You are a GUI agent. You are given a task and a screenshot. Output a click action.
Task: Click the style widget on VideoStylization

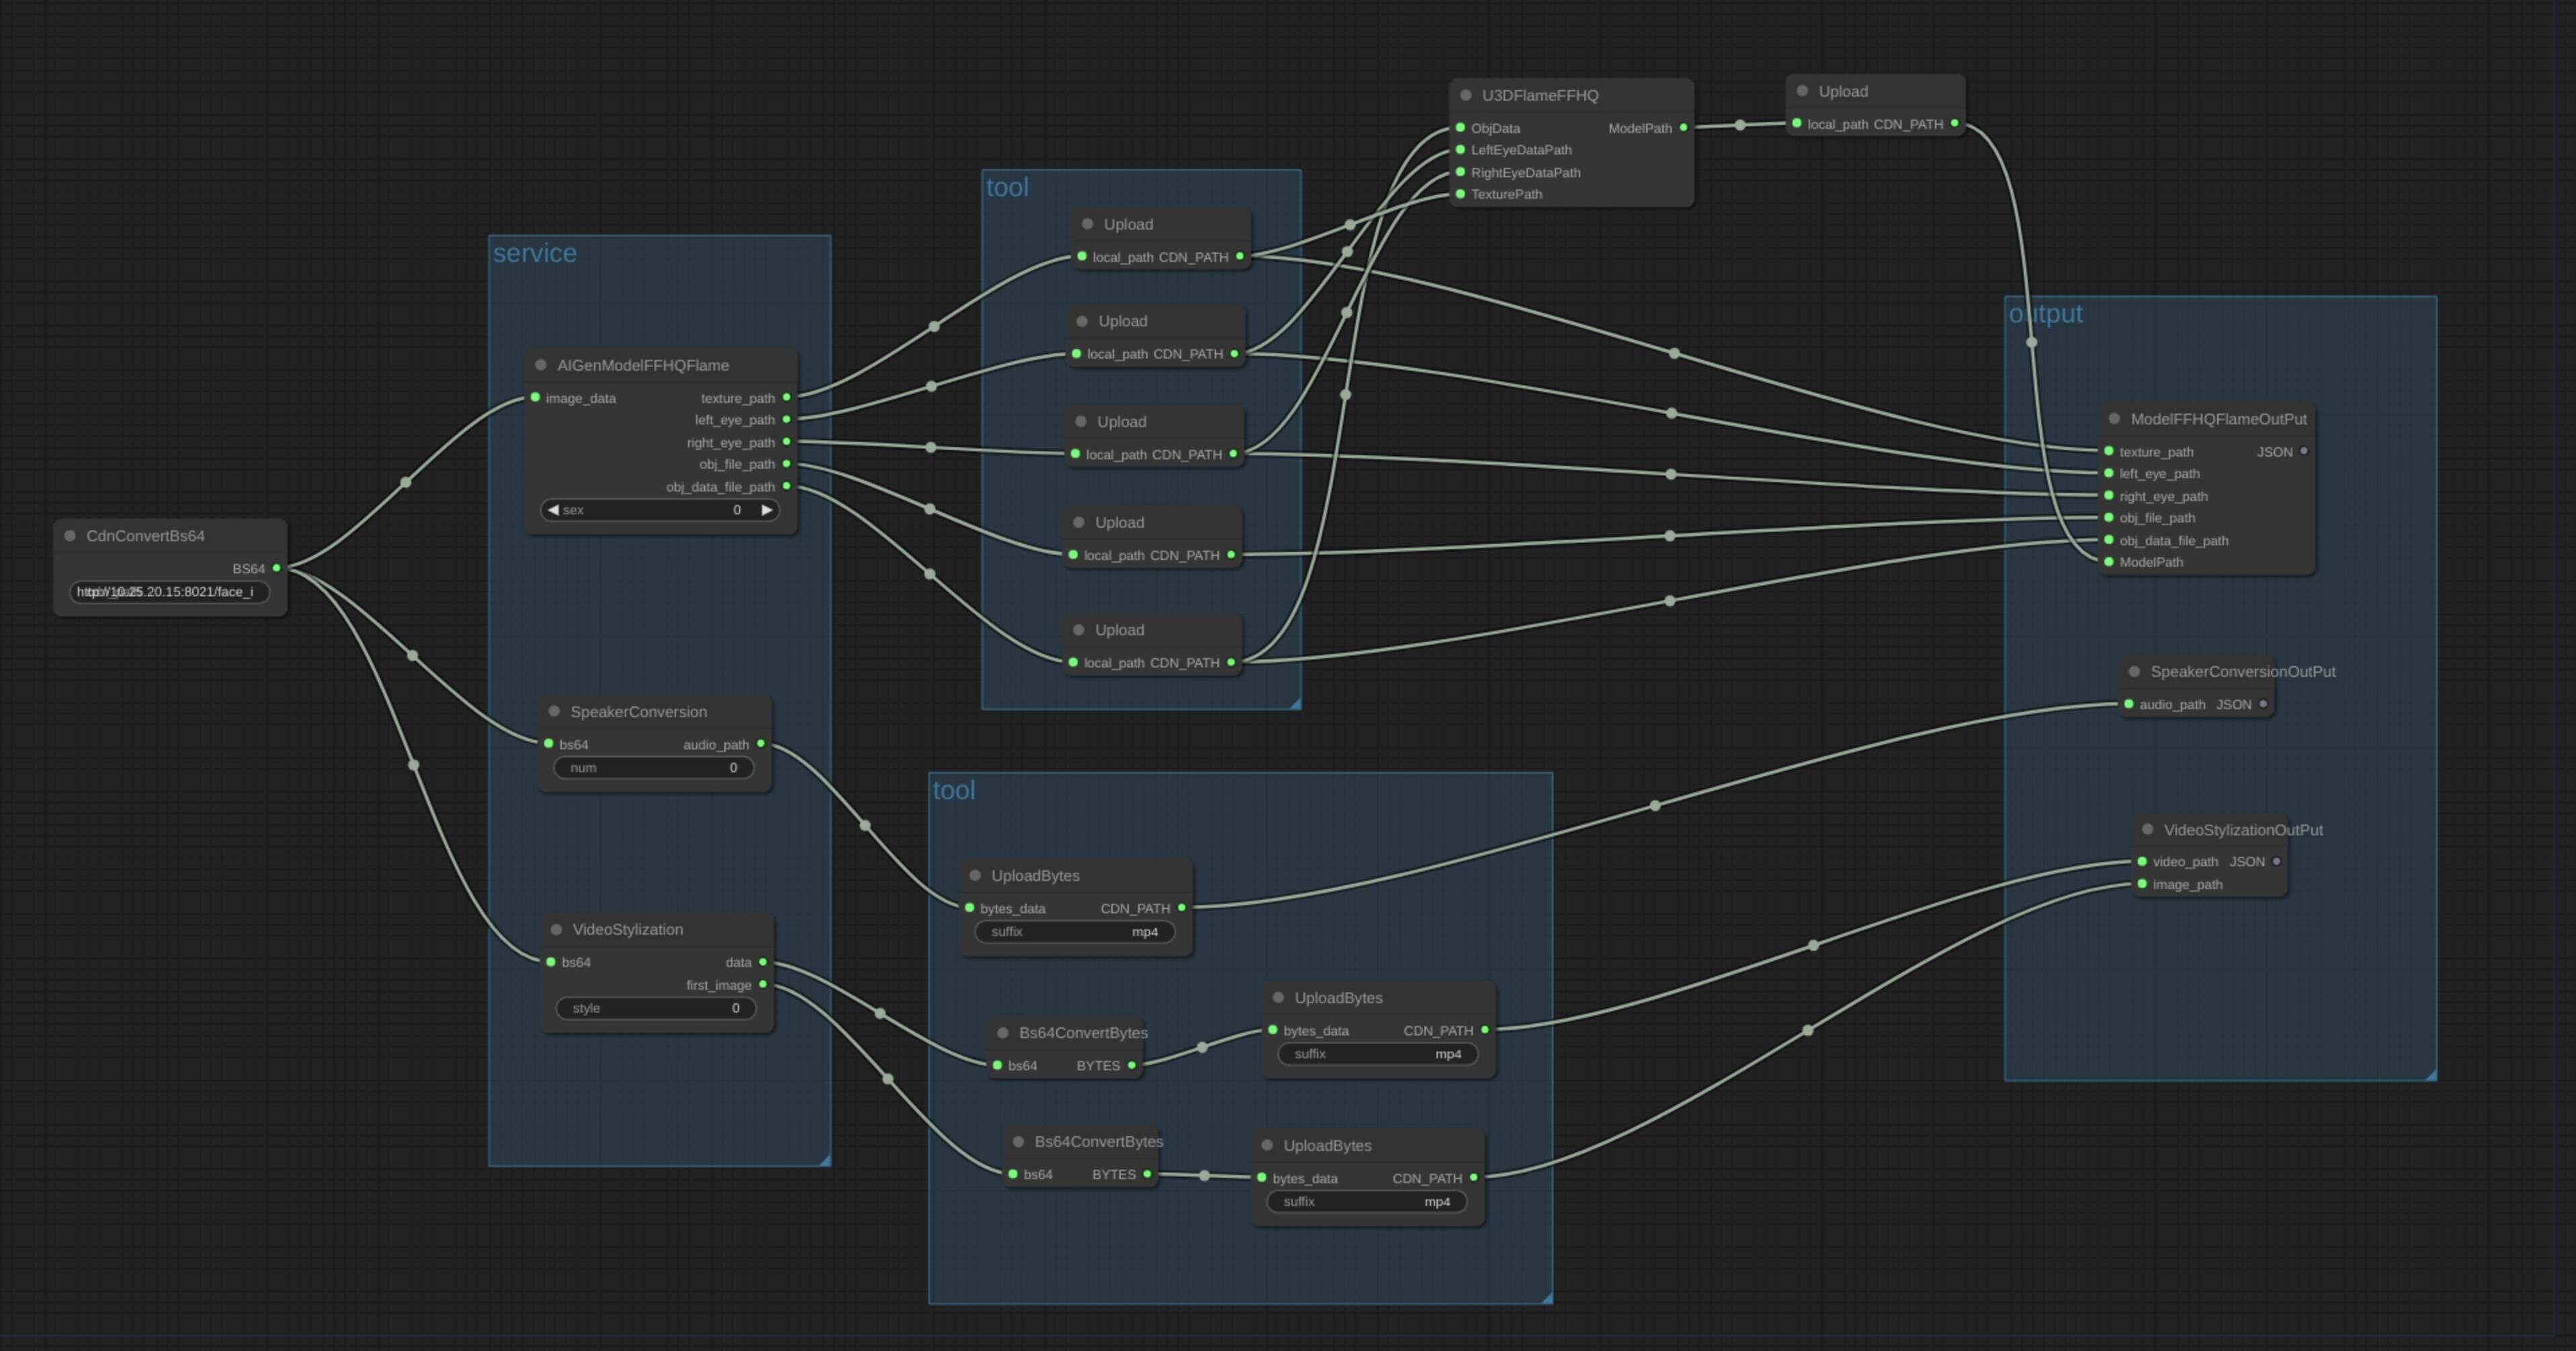pyautogui.click(x=656, y=1009)
